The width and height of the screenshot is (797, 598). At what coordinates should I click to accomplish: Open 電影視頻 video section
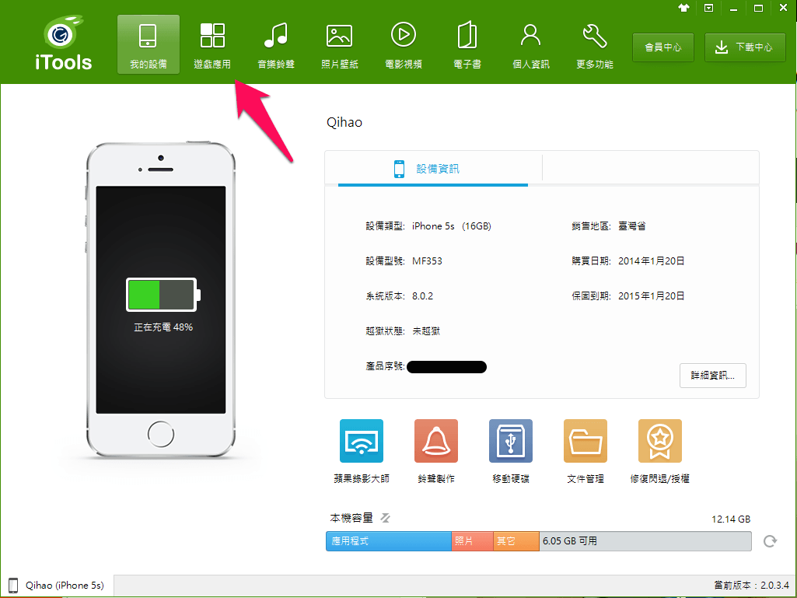click(x=404, y=45)
